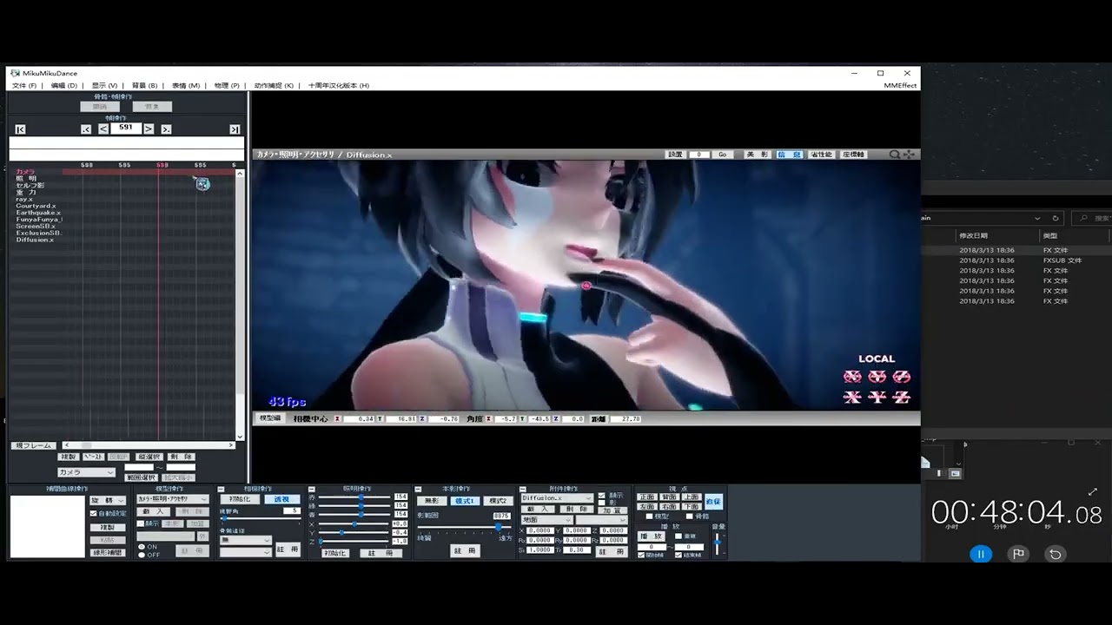Toggle accessory 影 shadow checkbox

601,503
